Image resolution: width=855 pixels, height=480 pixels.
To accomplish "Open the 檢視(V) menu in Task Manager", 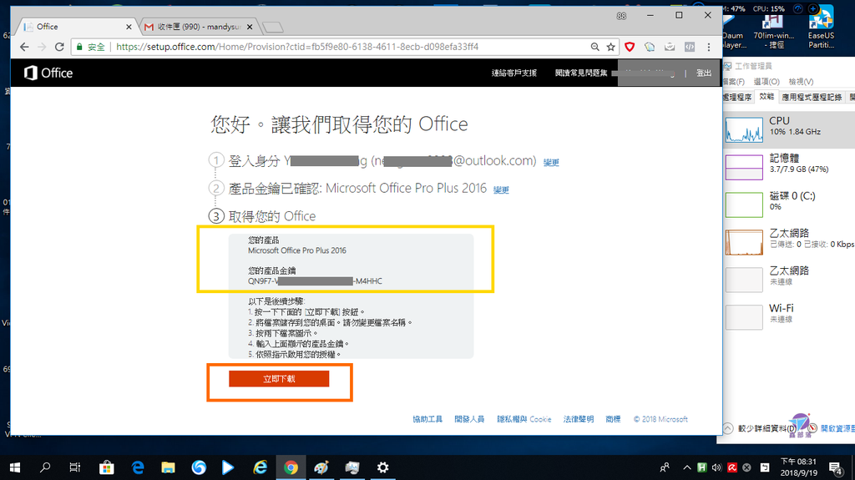I will (801, 81).
